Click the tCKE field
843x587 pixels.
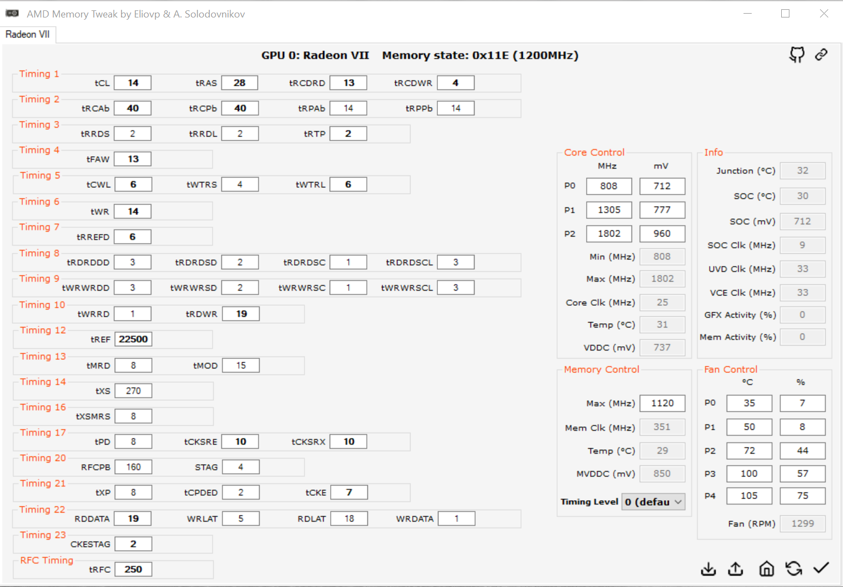[349, 493]
